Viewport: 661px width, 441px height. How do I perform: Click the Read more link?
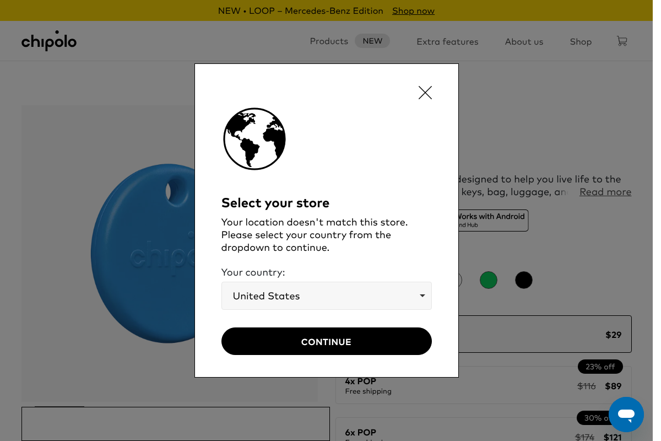click(x=605, y=192)
